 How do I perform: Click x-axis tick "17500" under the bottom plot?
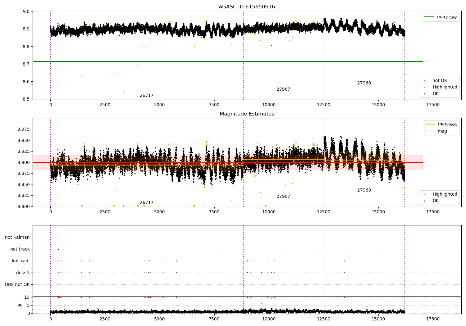(433, 319)
